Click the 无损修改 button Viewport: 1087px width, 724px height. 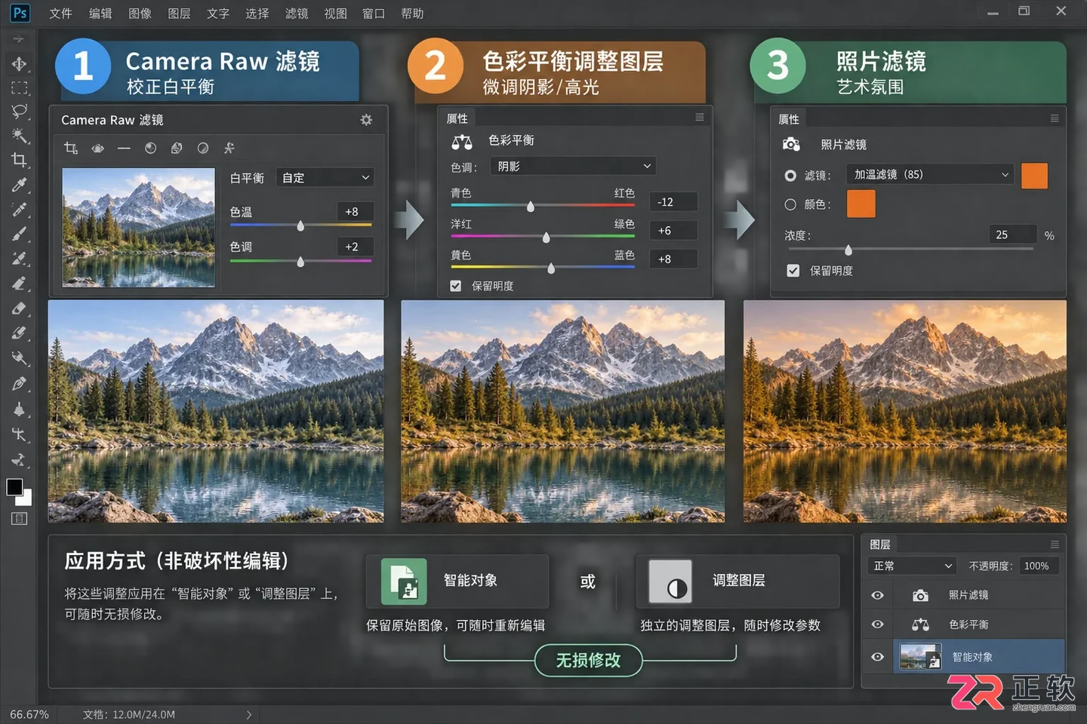588,661
